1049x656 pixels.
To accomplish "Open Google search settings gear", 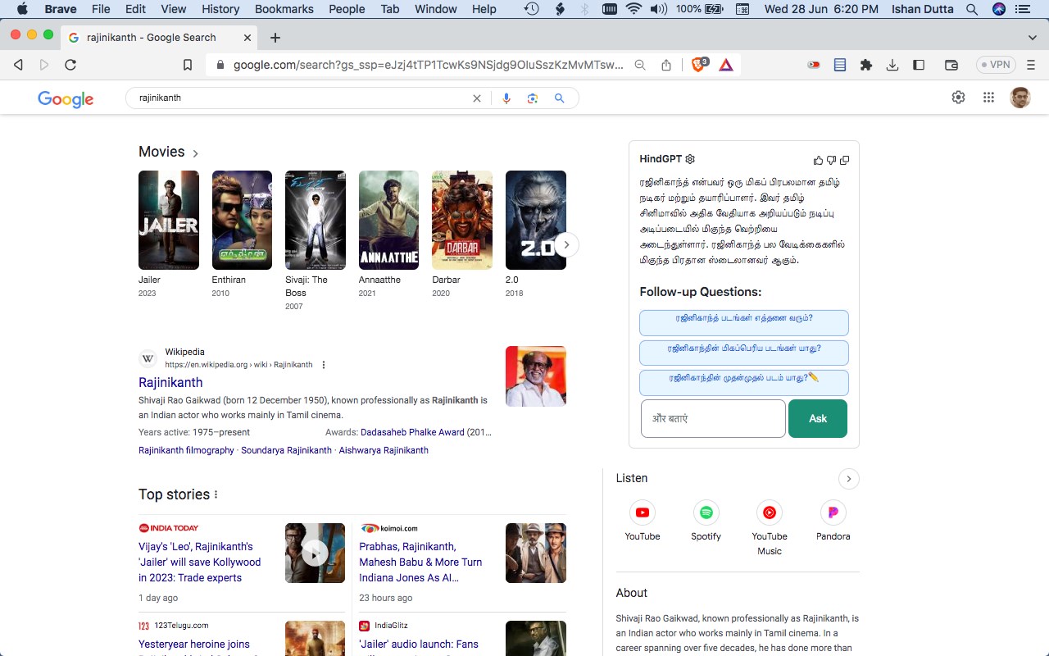I will 958,98.
